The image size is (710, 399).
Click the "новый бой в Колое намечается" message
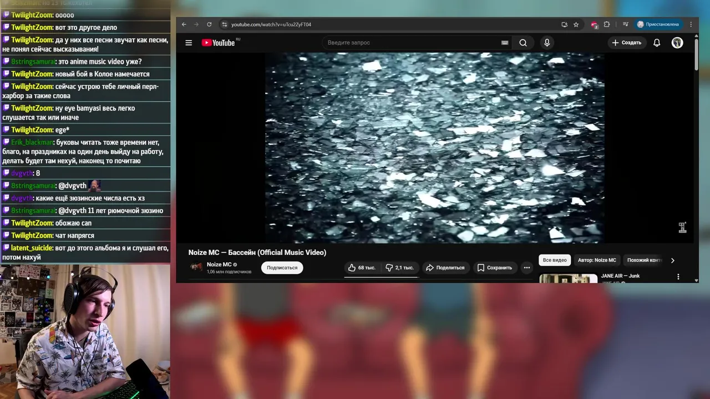click(x=103, y=74)
